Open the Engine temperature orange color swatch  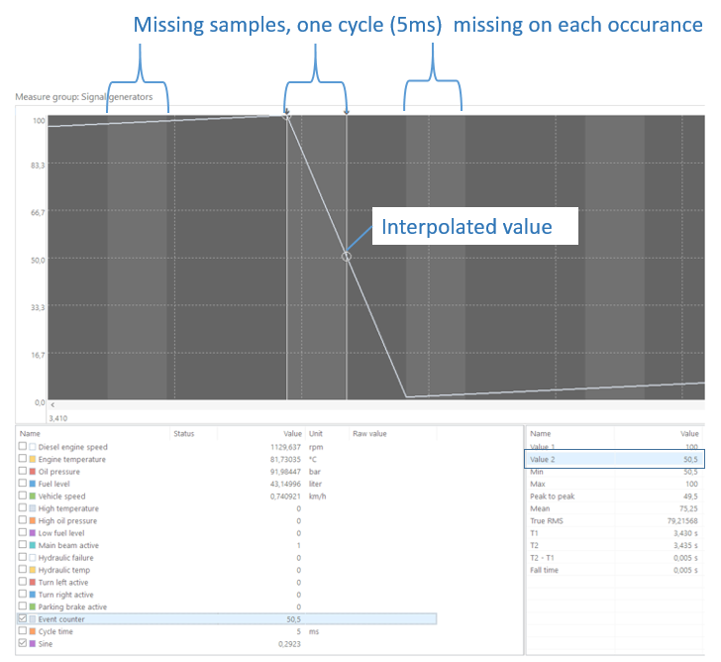[32, 459]
